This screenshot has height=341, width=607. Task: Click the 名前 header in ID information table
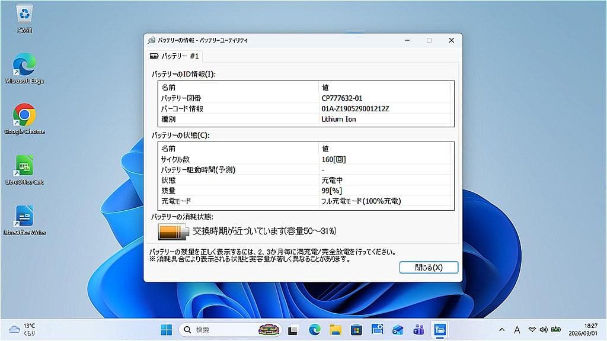168,88
